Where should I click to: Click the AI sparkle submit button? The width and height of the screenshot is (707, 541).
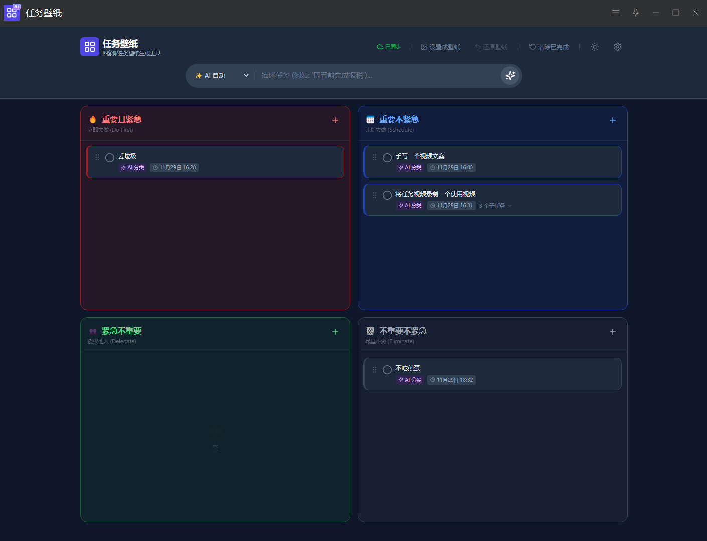[510, 76]
